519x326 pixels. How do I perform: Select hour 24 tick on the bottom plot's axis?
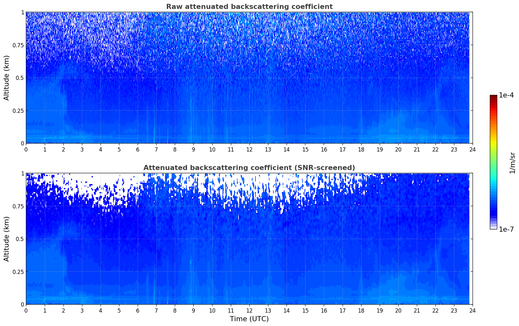click(473, 310)
